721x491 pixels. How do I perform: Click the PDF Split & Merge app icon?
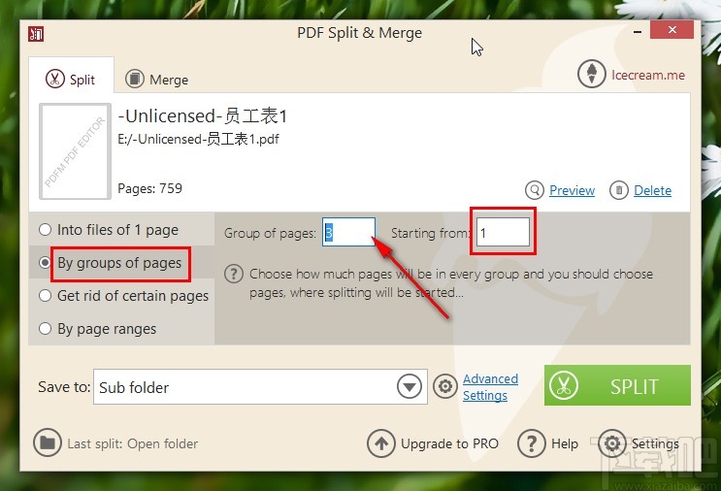coord(36,34)
